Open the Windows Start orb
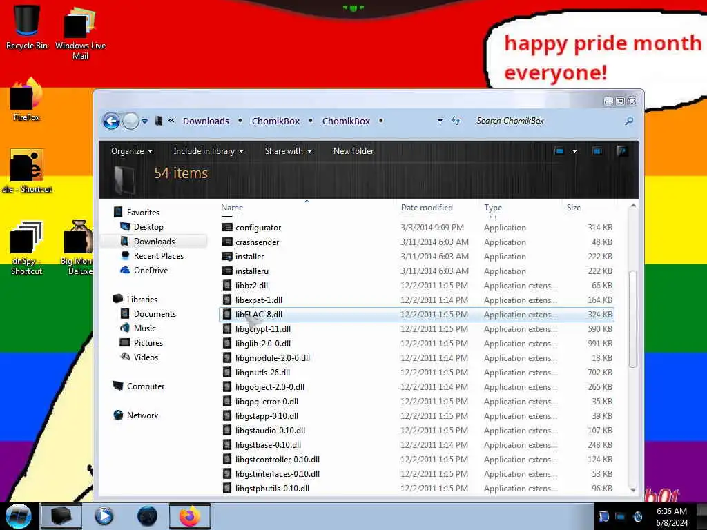707x530 pixels. (x=19, y=516)
